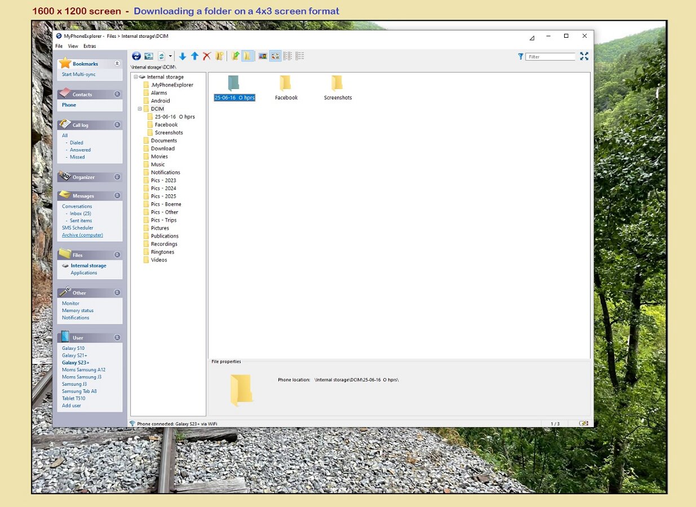The height and width of the screenshot is (507, 696).
Task: Click the funnel filter icon
Action: (520, 57)
